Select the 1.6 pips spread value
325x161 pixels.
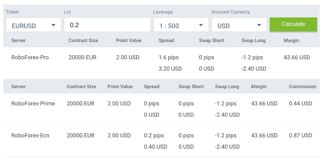(x=168, y=57)
